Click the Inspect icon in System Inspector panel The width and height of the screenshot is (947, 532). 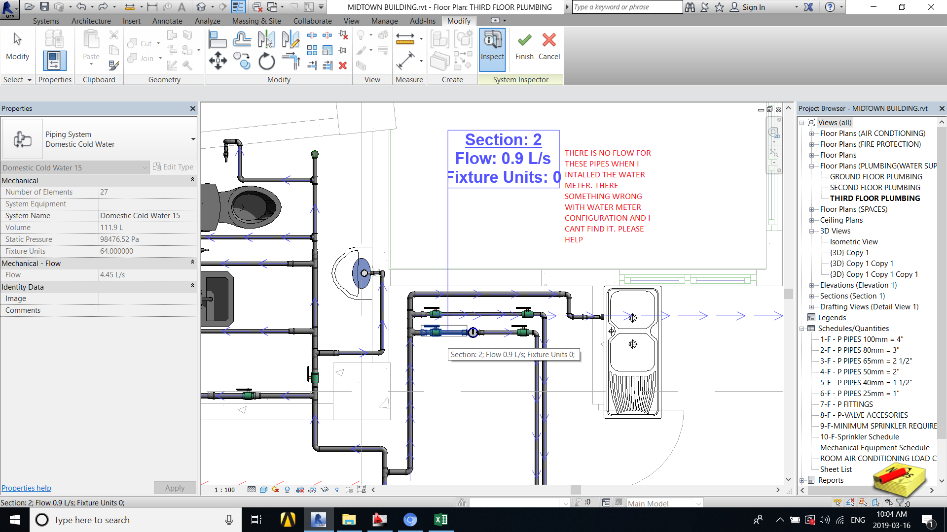[492, 44]
